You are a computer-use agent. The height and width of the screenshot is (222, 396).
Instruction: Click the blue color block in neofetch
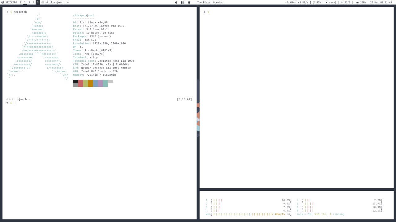[95, 83]
